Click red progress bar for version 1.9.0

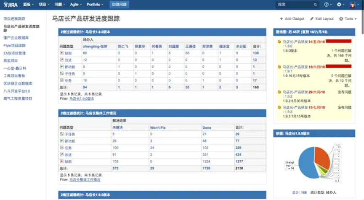(338, 42)
